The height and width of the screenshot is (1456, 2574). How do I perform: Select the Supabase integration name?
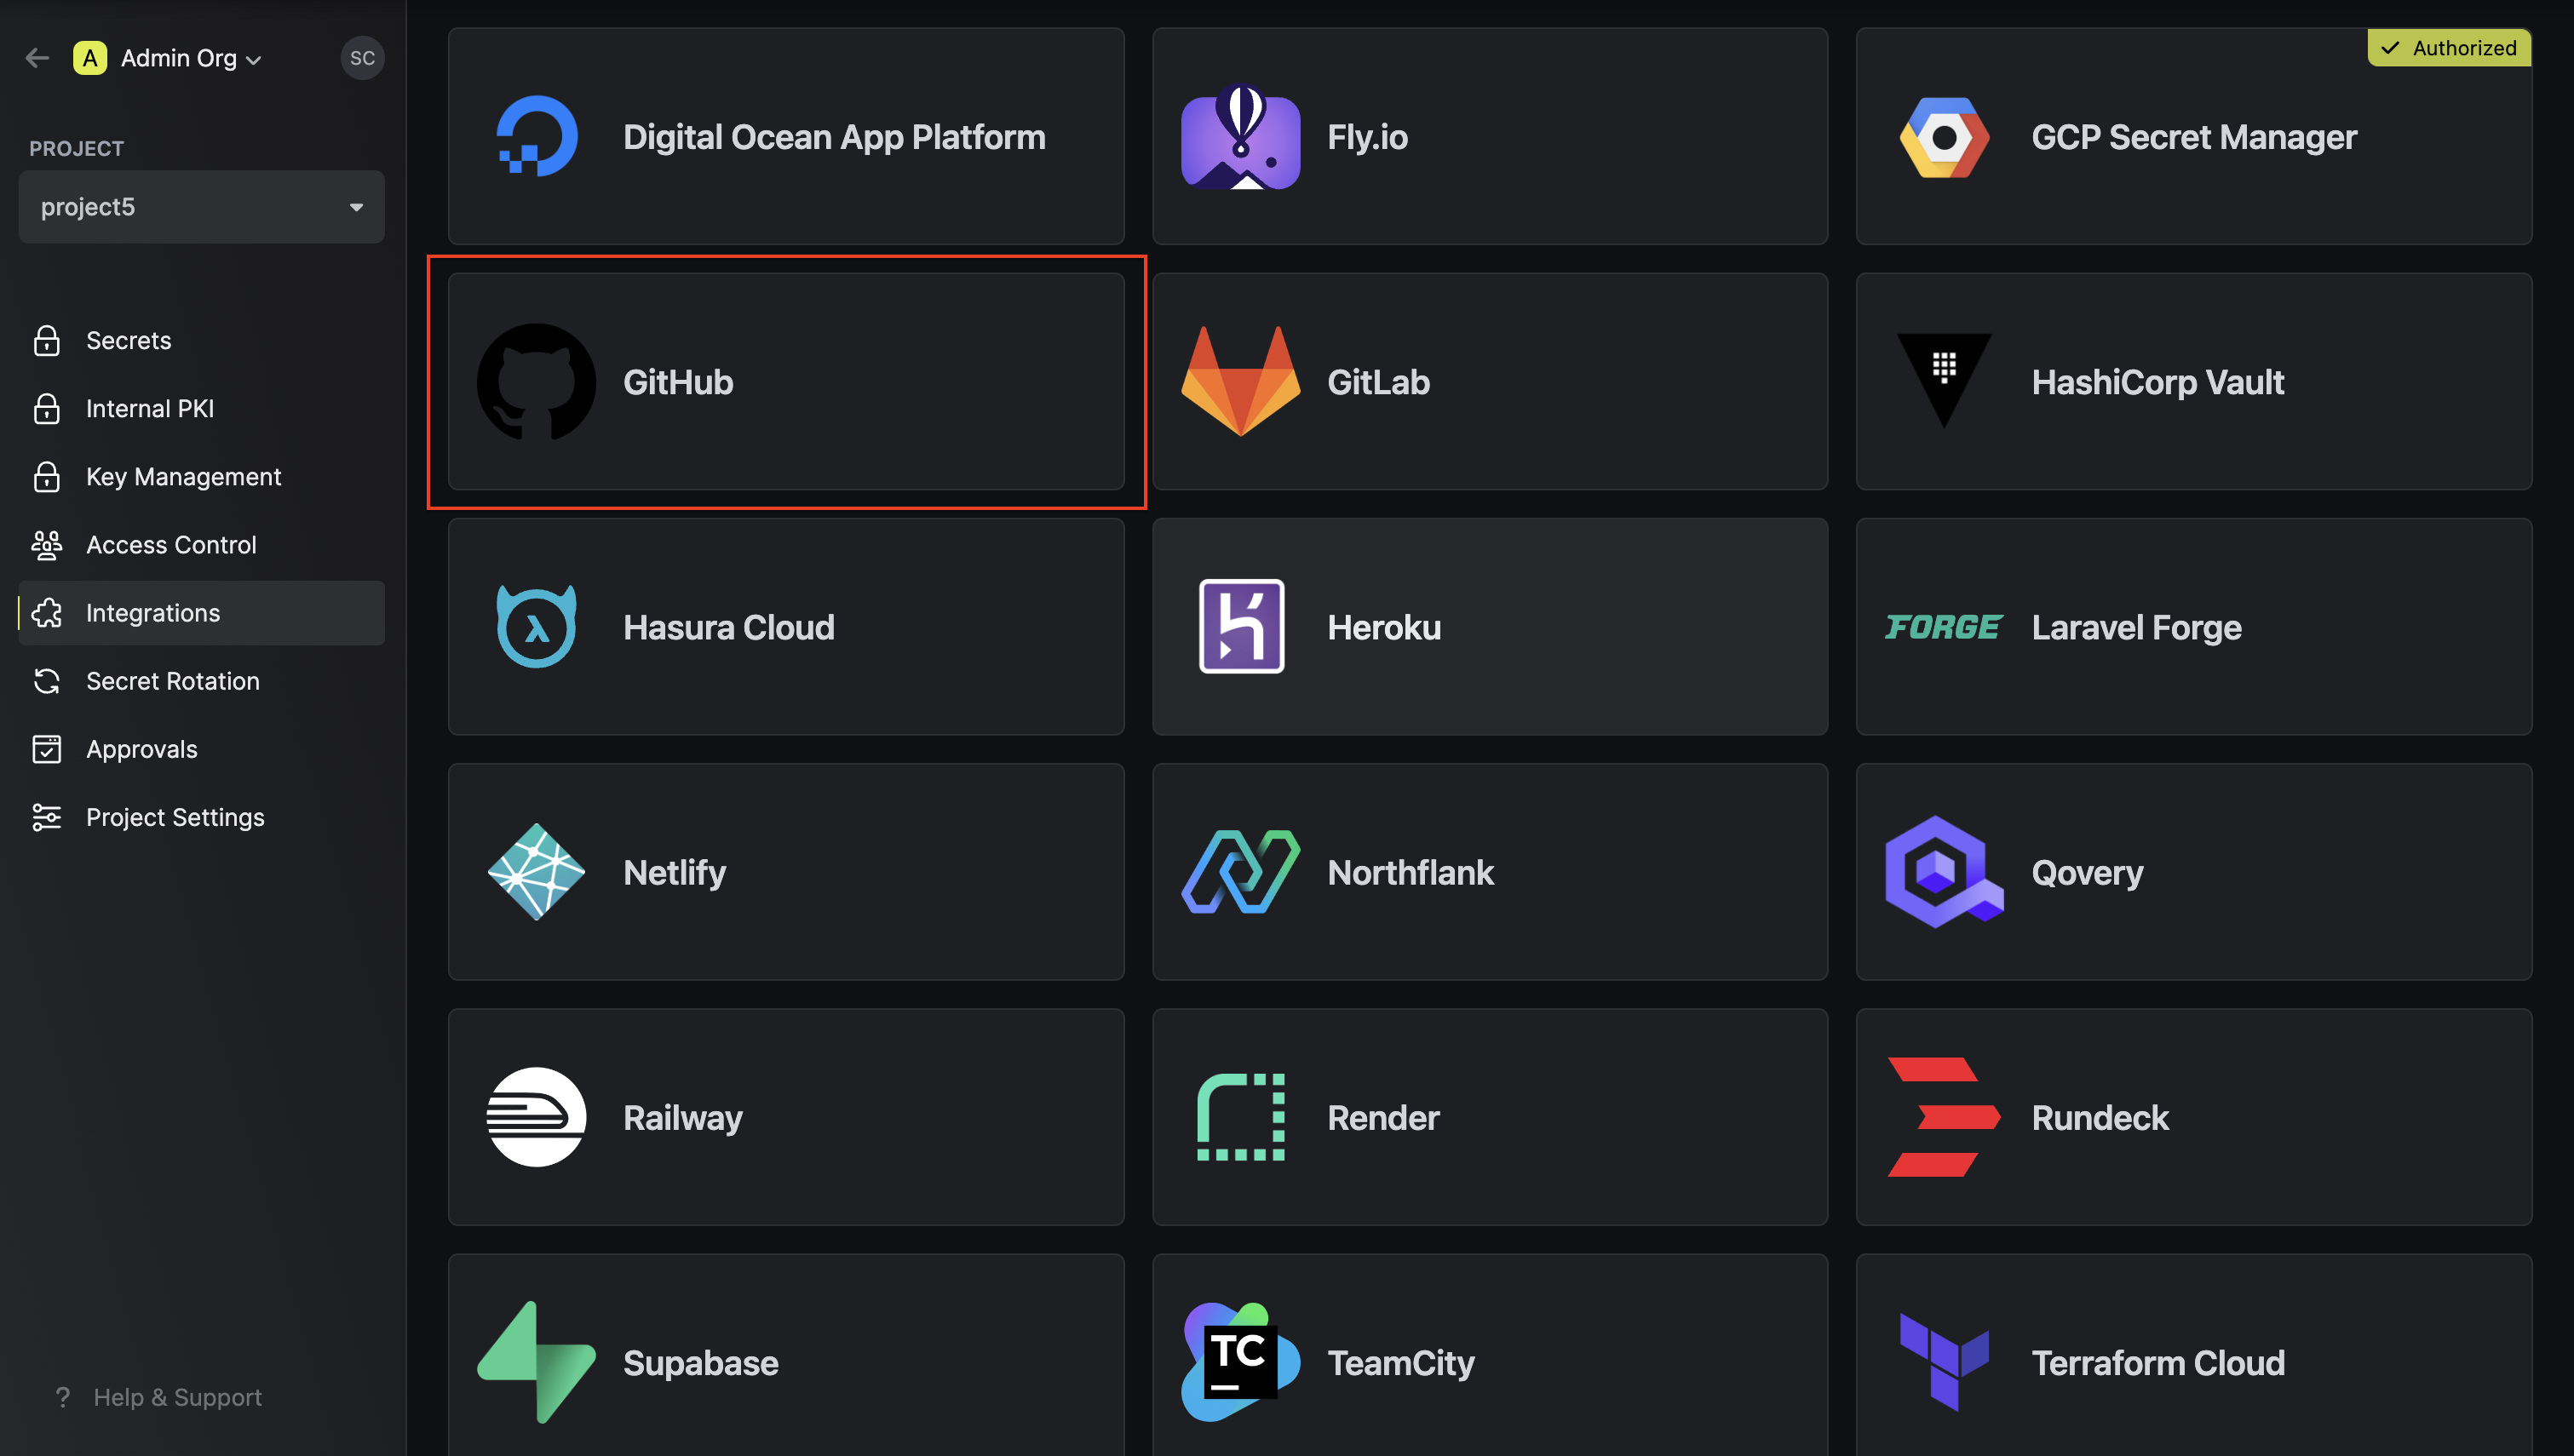click(x=700, y=1363)
